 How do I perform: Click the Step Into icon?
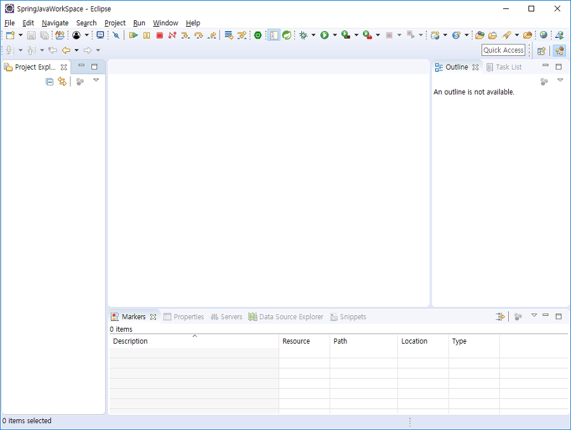(x=185, y=36)
